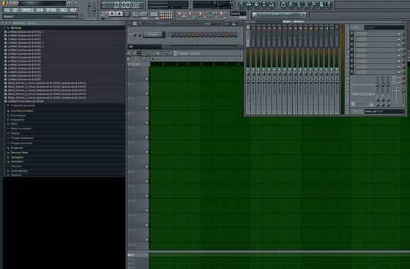Open the HELP menu
410x269 pixels.
pyautogui.click(x=73, y=10)
